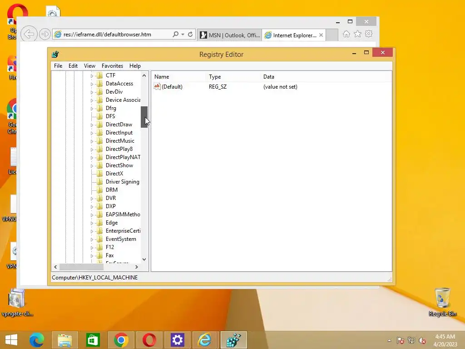The height and width of the screenshot is (349, 465).
Task: Click tree scrollbar up arrow
Action: [144, 75]
